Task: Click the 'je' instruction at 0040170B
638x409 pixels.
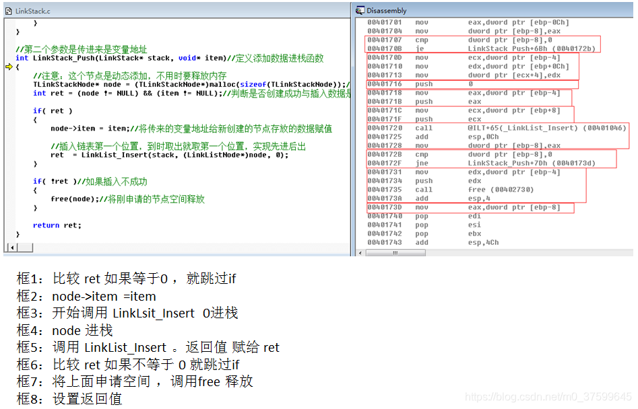Action: (x=420, y=48)
